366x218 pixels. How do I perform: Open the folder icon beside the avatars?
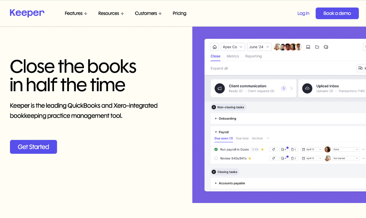(317, 47)
